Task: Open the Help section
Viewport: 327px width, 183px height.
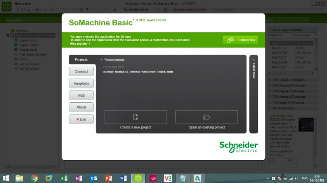Action: [x=81, y=95]
